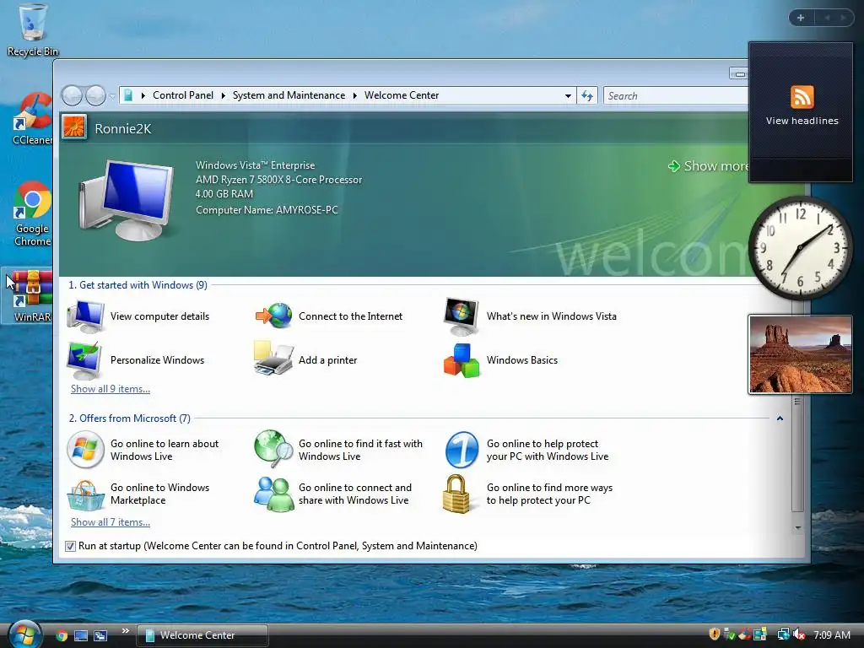Click the Ronnie2K user account picture
864x648 pixels.
coord(74,127)
